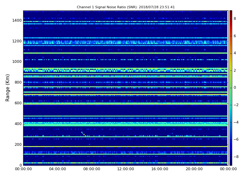Click the colorbar label −4
This screenshot has height=183, width=244.
(x=236, y=122)
